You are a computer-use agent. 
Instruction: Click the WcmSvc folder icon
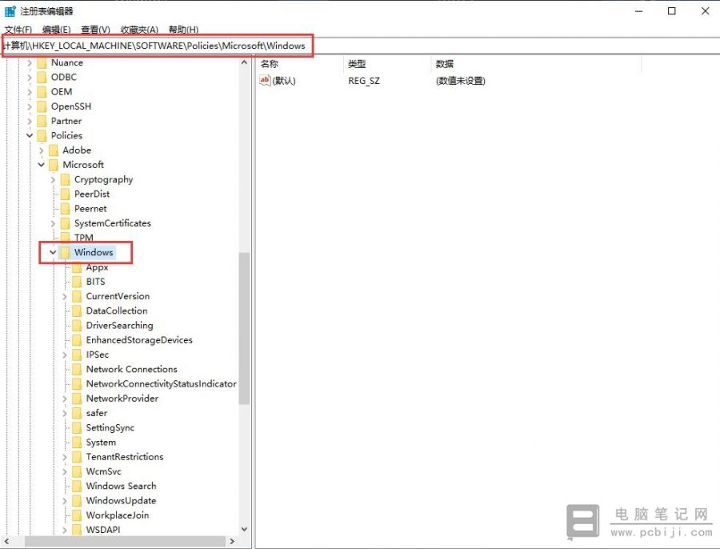pos(77,471)
